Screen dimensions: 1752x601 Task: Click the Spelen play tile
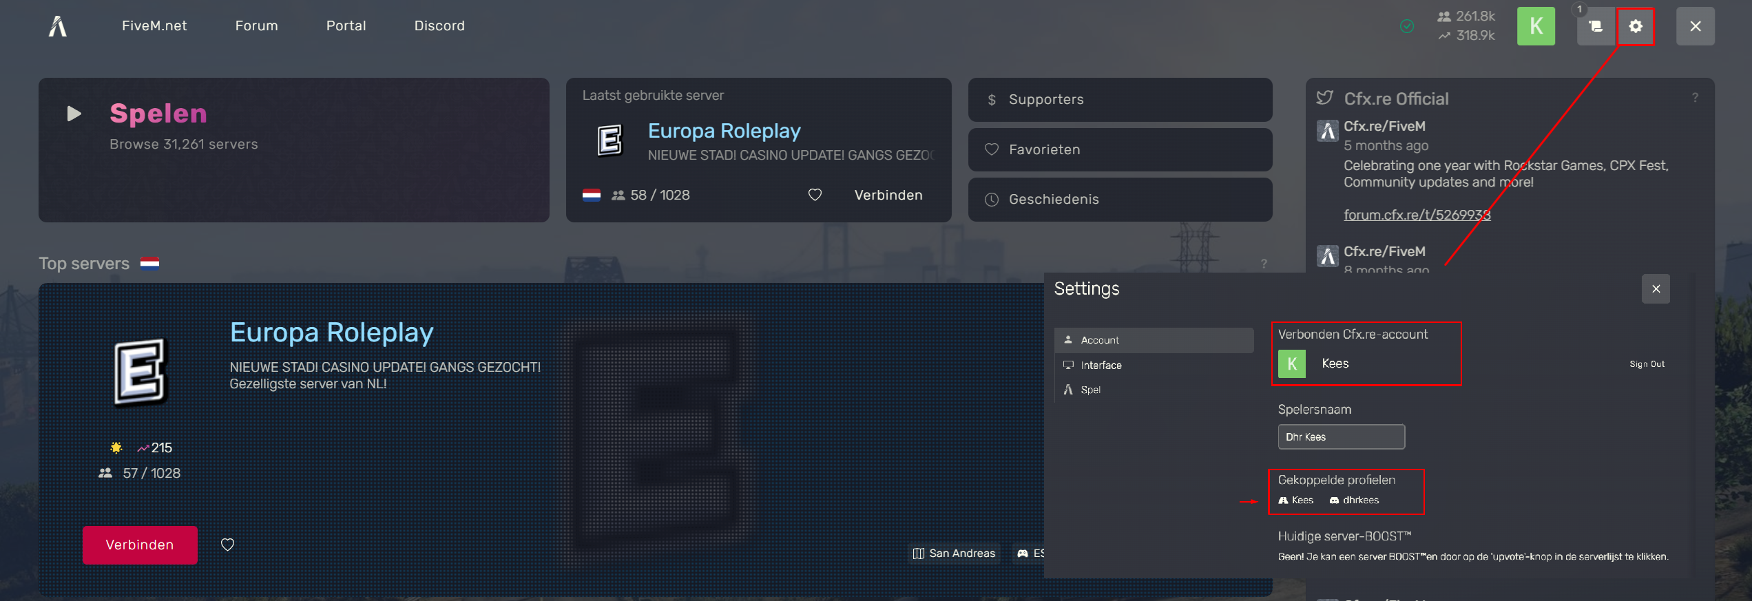tap(294, 149)
